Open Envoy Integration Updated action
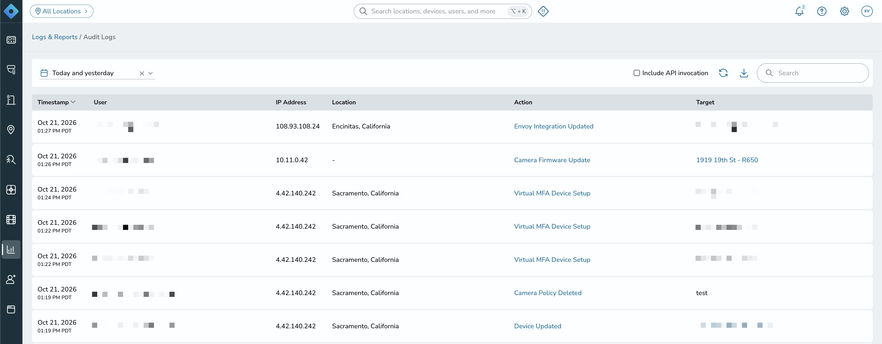The image size is (882, 344). point(553,126)
